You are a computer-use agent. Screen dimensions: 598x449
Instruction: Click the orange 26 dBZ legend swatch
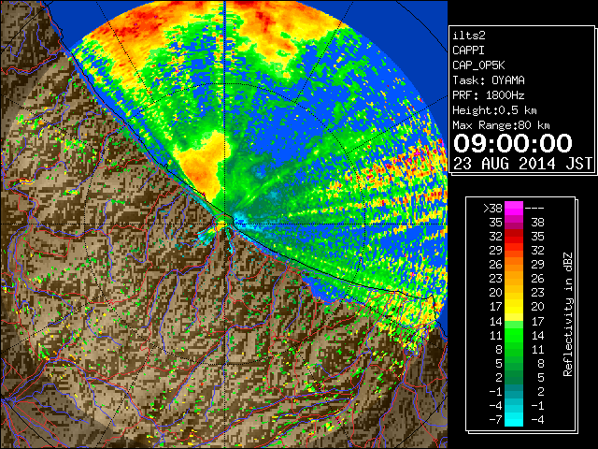(514, 265)
